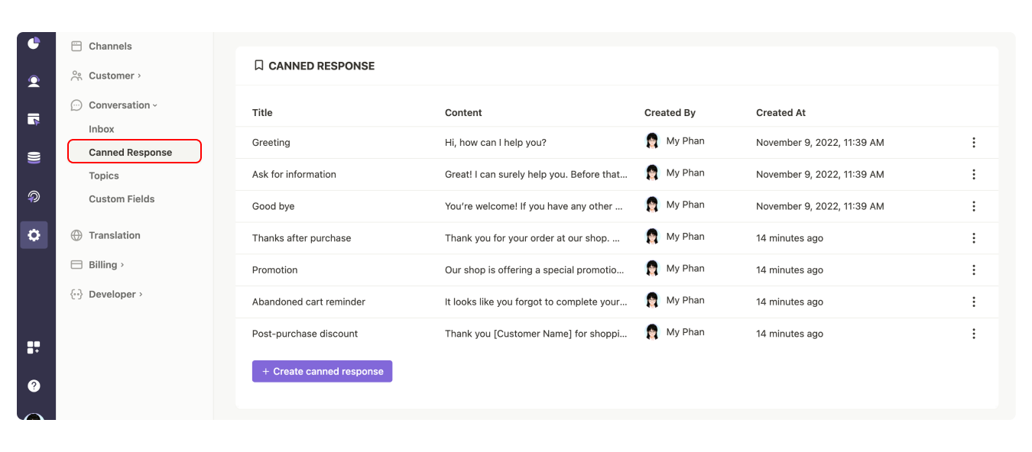Open the campaigns icon below the contacts icon

34,119
